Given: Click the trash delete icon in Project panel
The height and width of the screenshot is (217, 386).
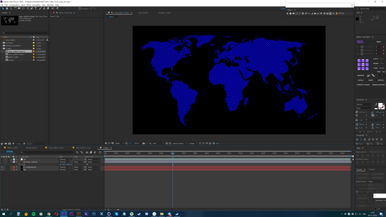Looking at the screenshot, I should (24, 143).
